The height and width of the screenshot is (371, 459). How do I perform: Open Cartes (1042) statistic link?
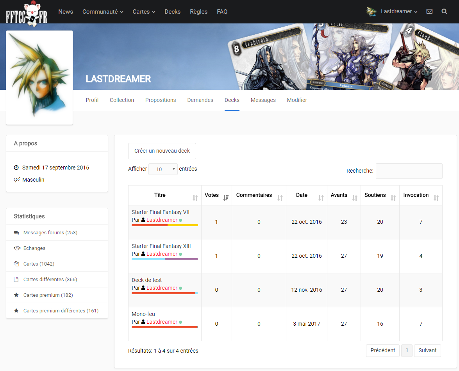[39, 264]
